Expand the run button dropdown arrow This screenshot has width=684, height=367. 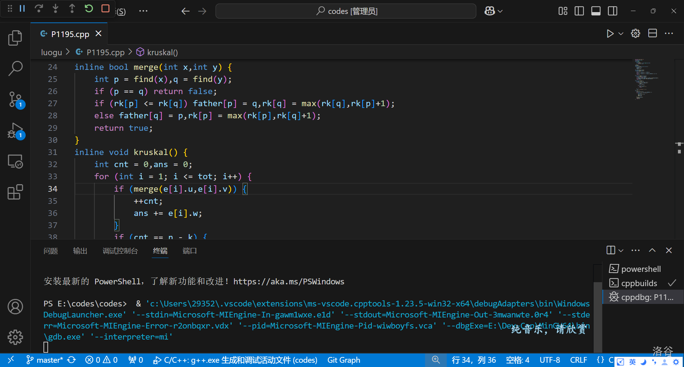tap(621, 33)
